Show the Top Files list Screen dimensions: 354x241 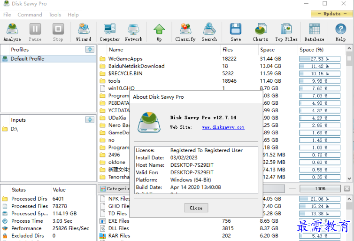click(286, 32)
